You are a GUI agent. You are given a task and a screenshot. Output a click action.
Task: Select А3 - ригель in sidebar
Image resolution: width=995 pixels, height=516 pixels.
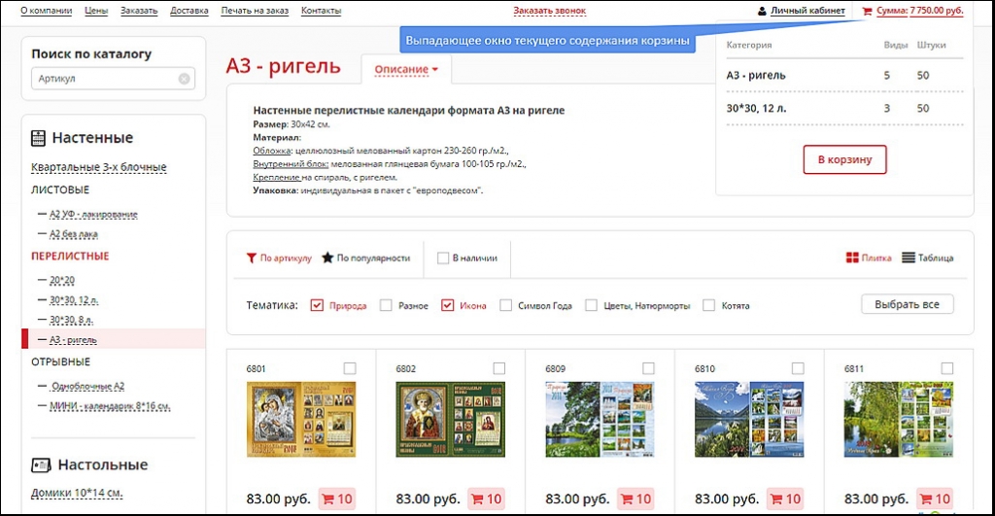pyautogui.click(x=73, y=340)
